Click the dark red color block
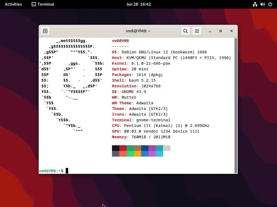 coord(123,148)
